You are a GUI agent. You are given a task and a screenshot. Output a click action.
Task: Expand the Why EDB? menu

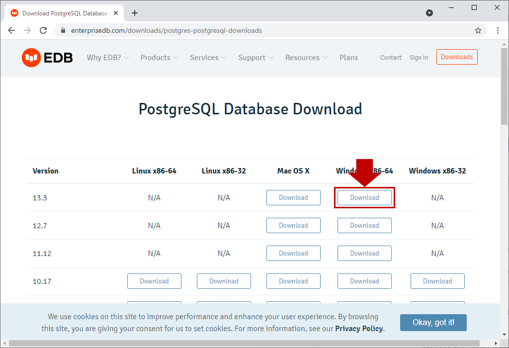pyautogui.click(x=108, y=58)
